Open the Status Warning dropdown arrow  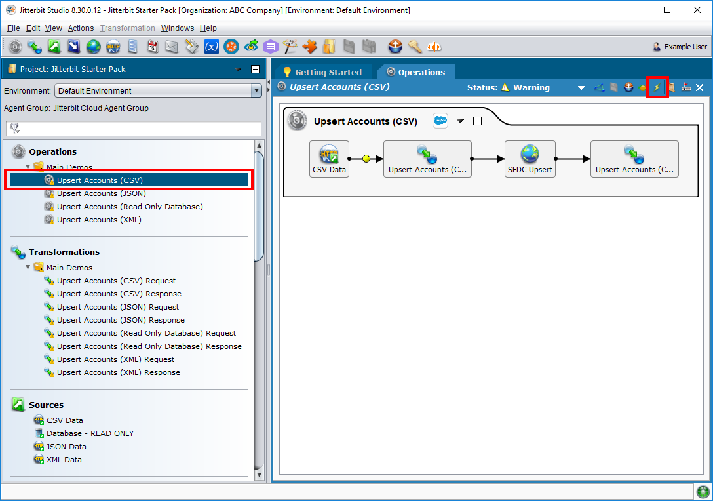(581, 88)
